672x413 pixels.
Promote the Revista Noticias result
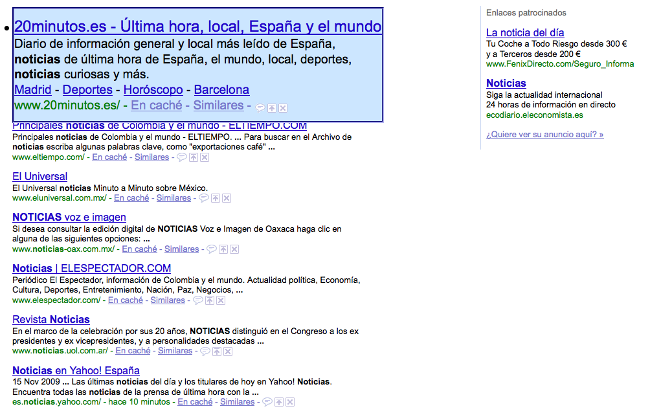pyautogui.click(x=217, y=352)
